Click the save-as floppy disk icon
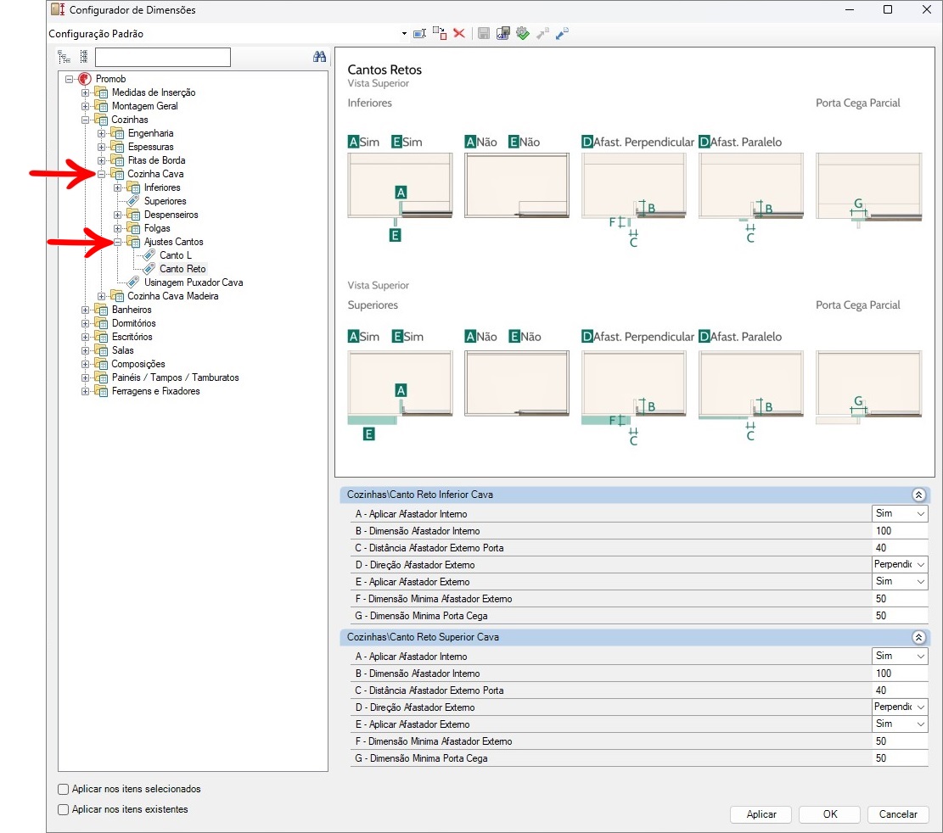 click(503, 33)
